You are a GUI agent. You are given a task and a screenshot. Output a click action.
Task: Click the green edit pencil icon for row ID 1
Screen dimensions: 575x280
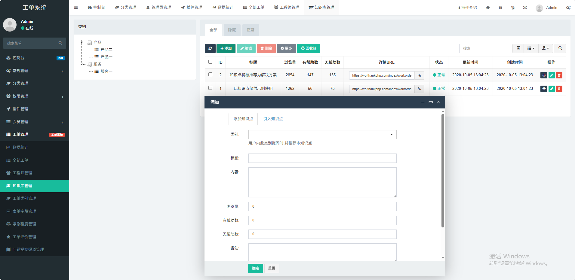coord(552,89)
